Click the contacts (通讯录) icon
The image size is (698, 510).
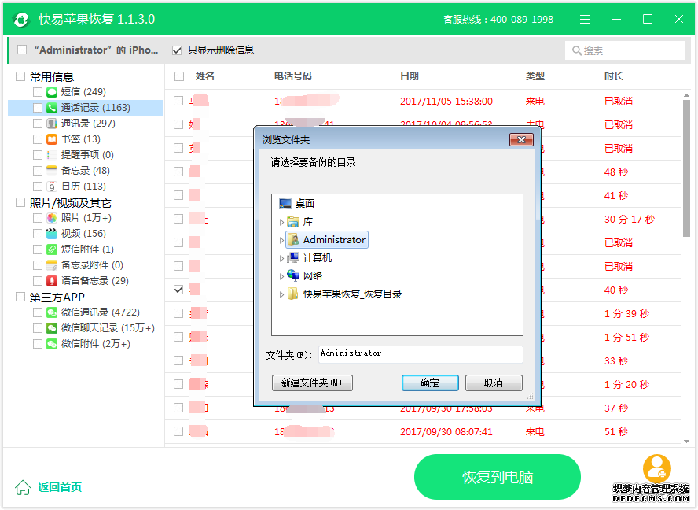coord(52,124)
